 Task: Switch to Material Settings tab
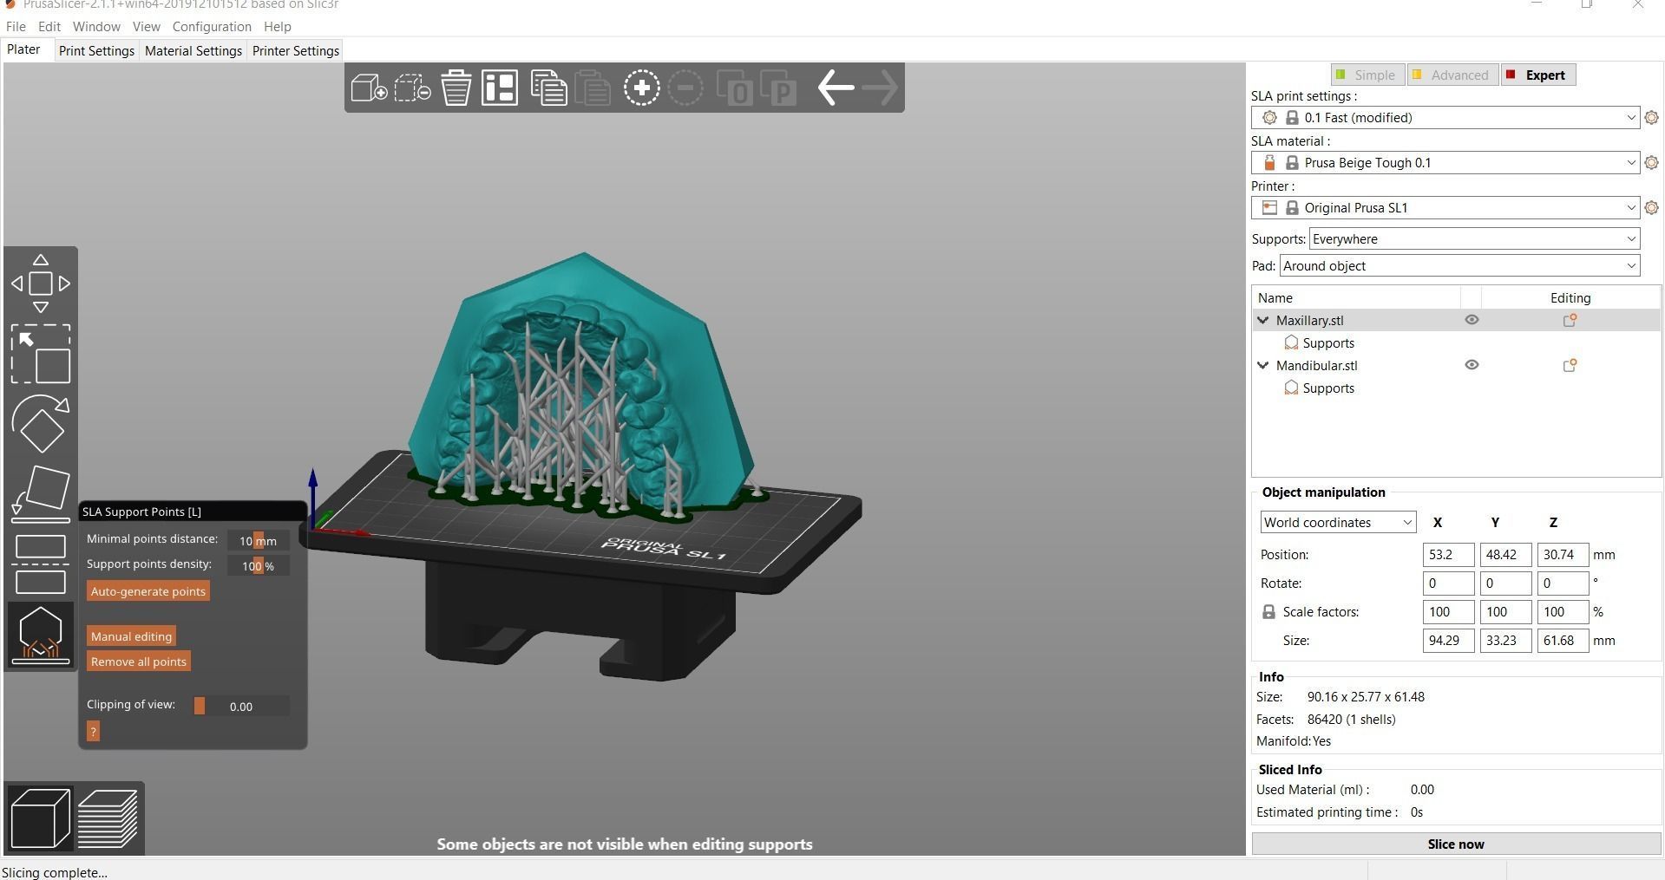pyautogui.click(x=193, y=51)
